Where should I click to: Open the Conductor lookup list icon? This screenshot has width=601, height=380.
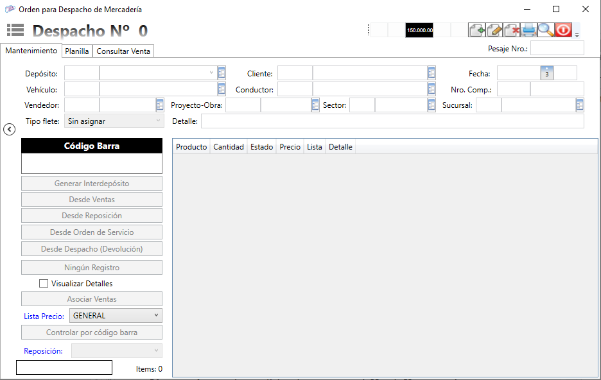click(x=431, y=89)
